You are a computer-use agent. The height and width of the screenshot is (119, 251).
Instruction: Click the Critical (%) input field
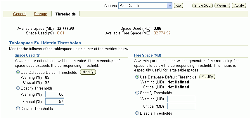54,101
